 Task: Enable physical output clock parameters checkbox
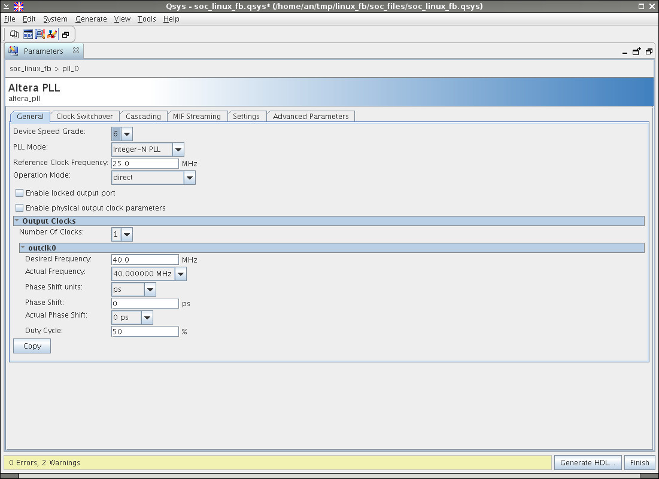point(19,208)
